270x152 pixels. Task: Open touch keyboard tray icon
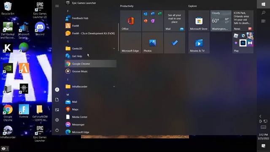coord(263,127)
